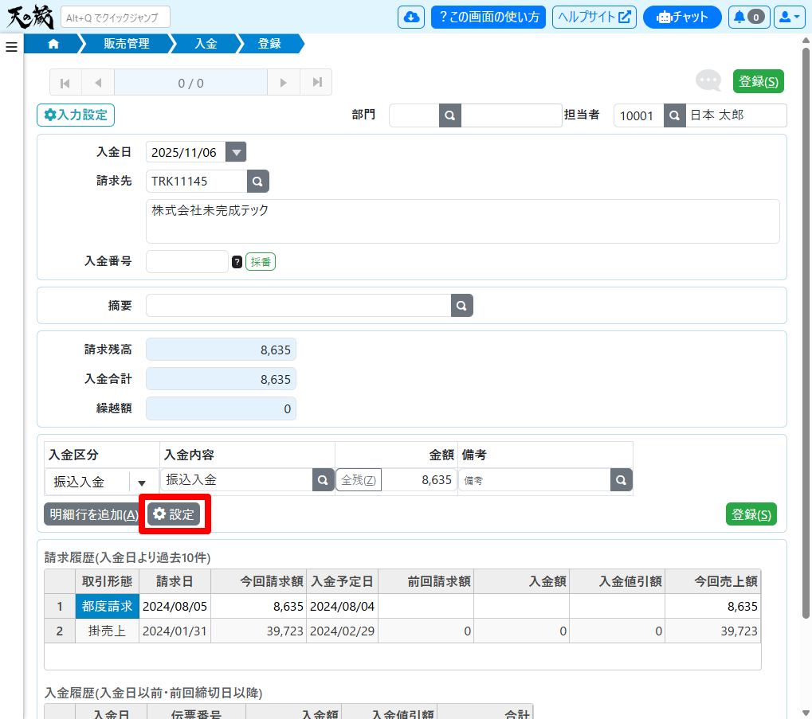Click the 全残 button in 金額
This screenshot has height=719, width=812.
coord(359,480)
